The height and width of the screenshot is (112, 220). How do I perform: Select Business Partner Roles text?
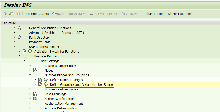61,66
